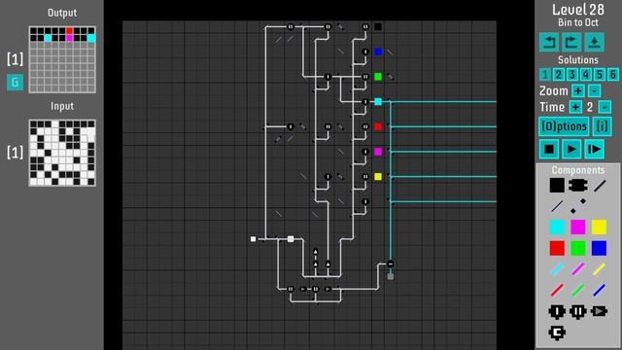The image size is (622, 350).
Task: Switch to solution slot 6
Action: pos(613,75)
